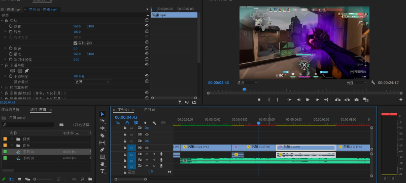Open the 项目: 芮娜 panel tab

click(39, 110)
